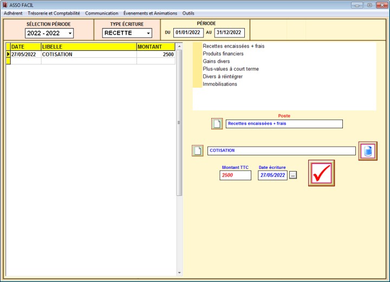Click the Montant TTC amount field
This screenshot has height=282, width=390.
pos(235,175)
